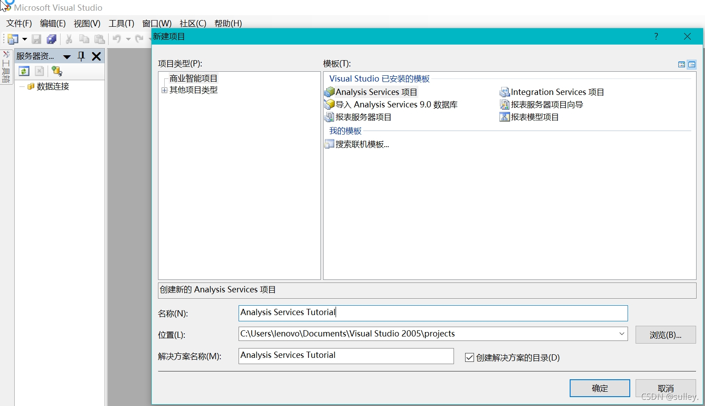The image size is (705, 406).
Task: Select 报表服务器项目 template icon
Action: point(329,117)
